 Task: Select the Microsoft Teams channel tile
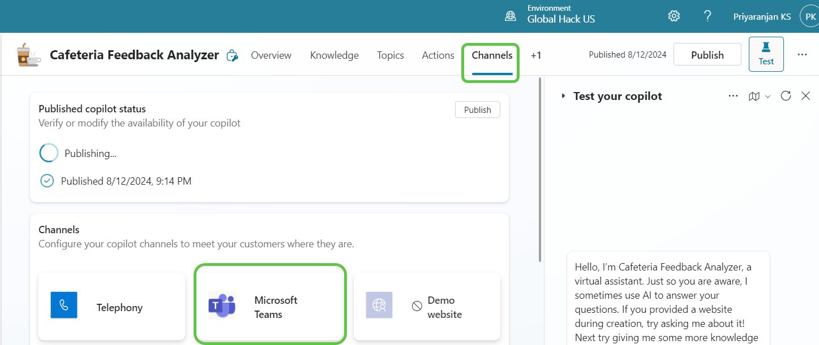[x=270, y=304]
